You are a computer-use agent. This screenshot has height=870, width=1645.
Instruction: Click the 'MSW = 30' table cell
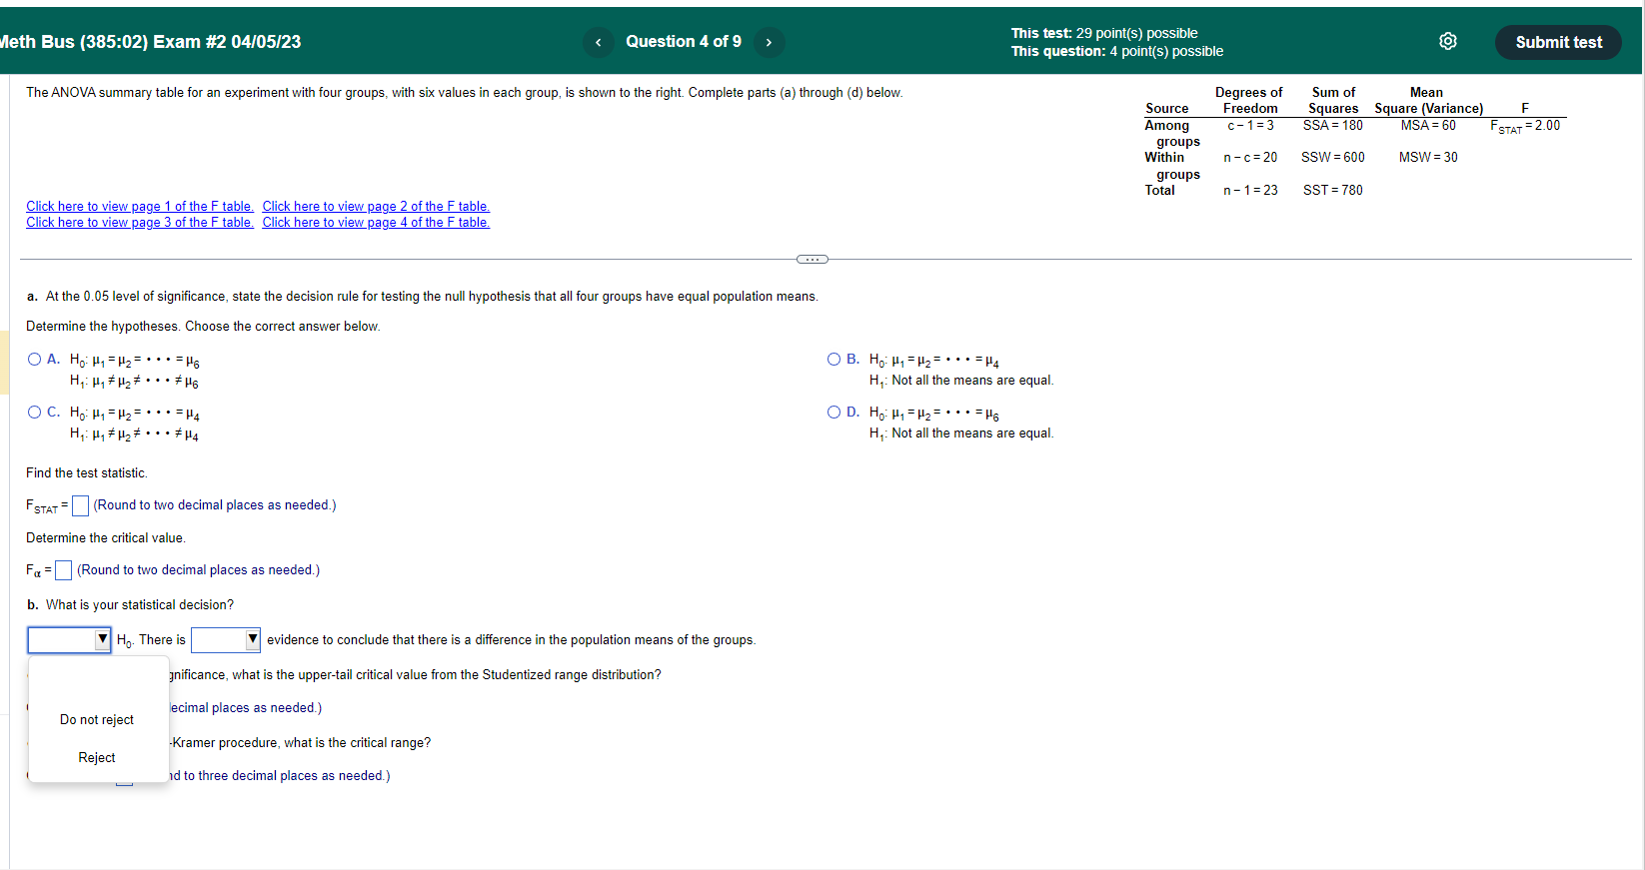click(1428, 158)
